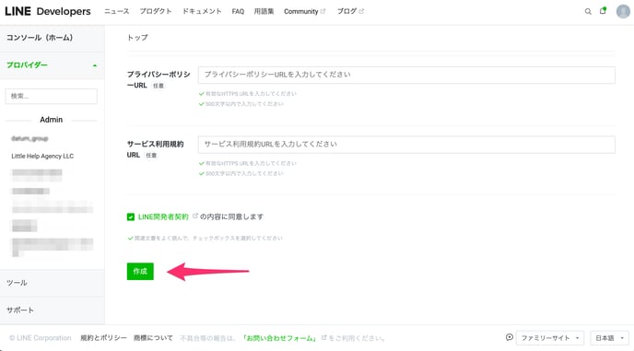Open the Community external link
The height and width of the screenshot is (351, 634).
tap(304, 11)
